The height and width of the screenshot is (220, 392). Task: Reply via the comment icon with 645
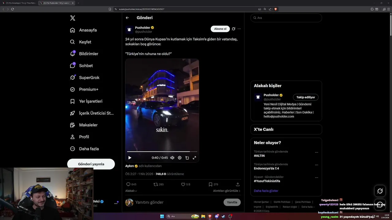(131, 185)
